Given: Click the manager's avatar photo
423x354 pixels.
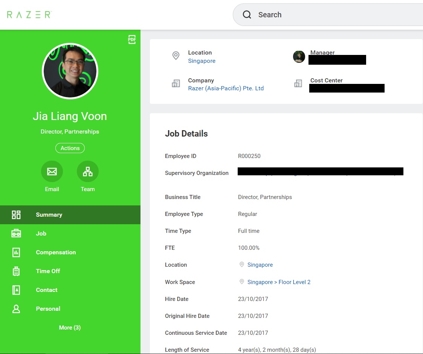Looking at the screenshot, I should [299, 57].
